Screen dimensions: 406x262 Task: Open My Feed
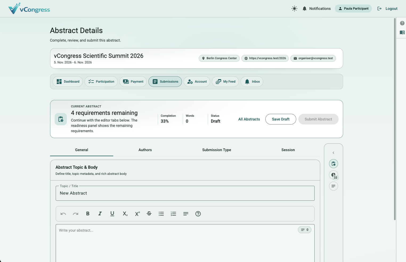(x=225, y=82)
